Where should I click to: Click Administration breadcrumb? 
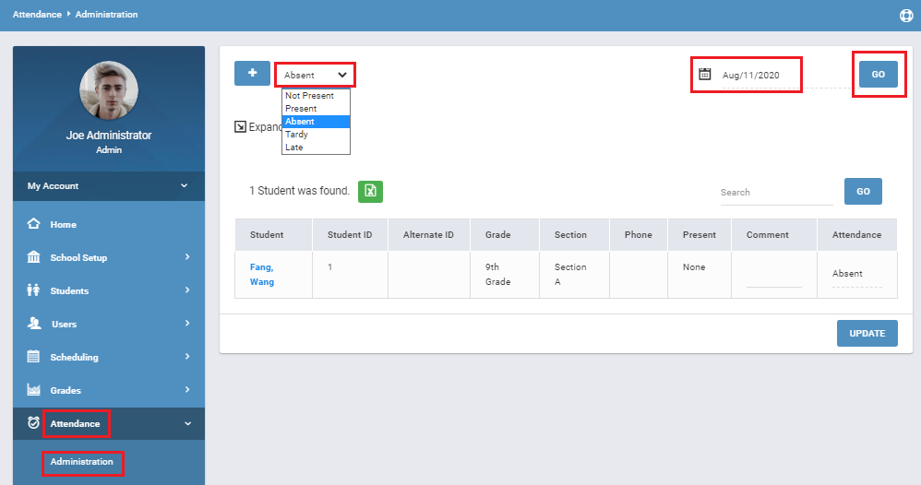106,14
